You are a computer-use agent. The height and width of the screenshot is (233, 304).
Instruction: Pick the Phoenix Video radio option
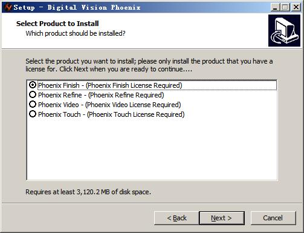tap(33, 104)
